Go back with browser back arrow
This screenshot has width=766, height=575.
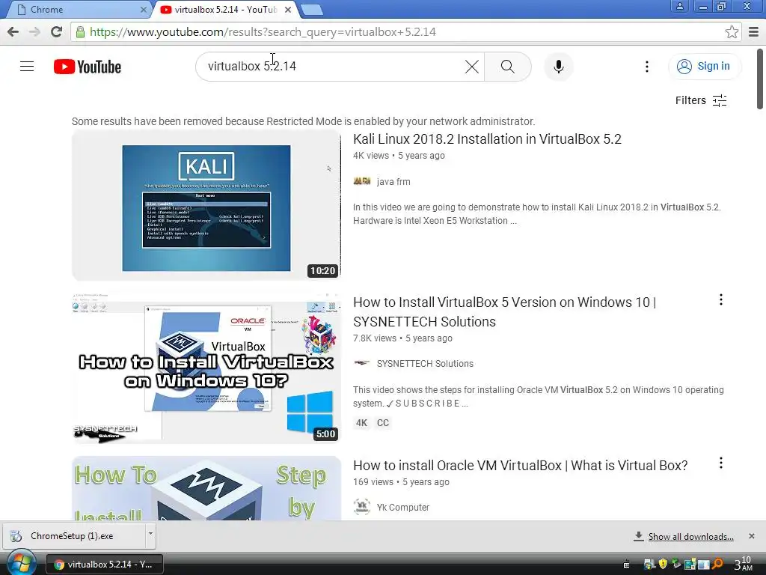[13, 31]
